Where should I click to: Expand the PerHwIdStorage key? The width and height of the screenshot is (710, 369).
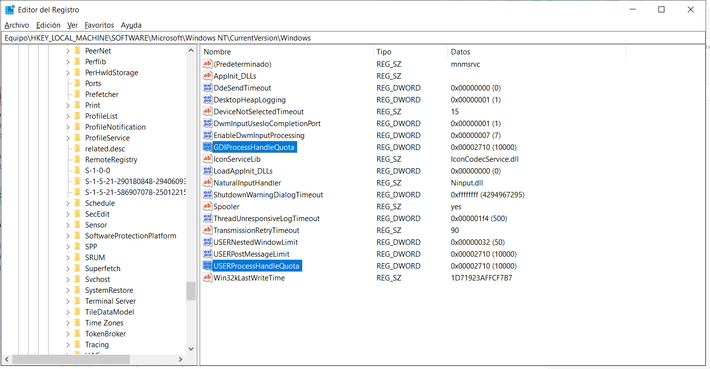[x=68, y=72]
